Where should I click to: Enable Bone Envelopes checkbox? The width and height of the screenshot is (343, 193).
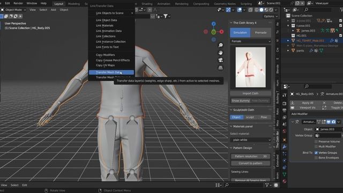(x=316, y=158)
